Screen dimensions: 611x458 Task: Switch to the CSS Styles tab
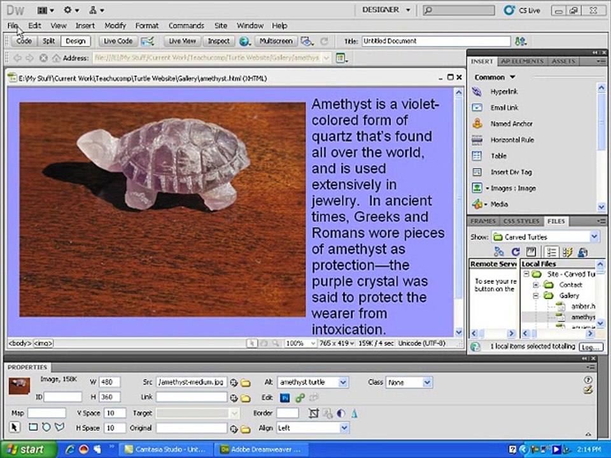(x=521, y=221)
